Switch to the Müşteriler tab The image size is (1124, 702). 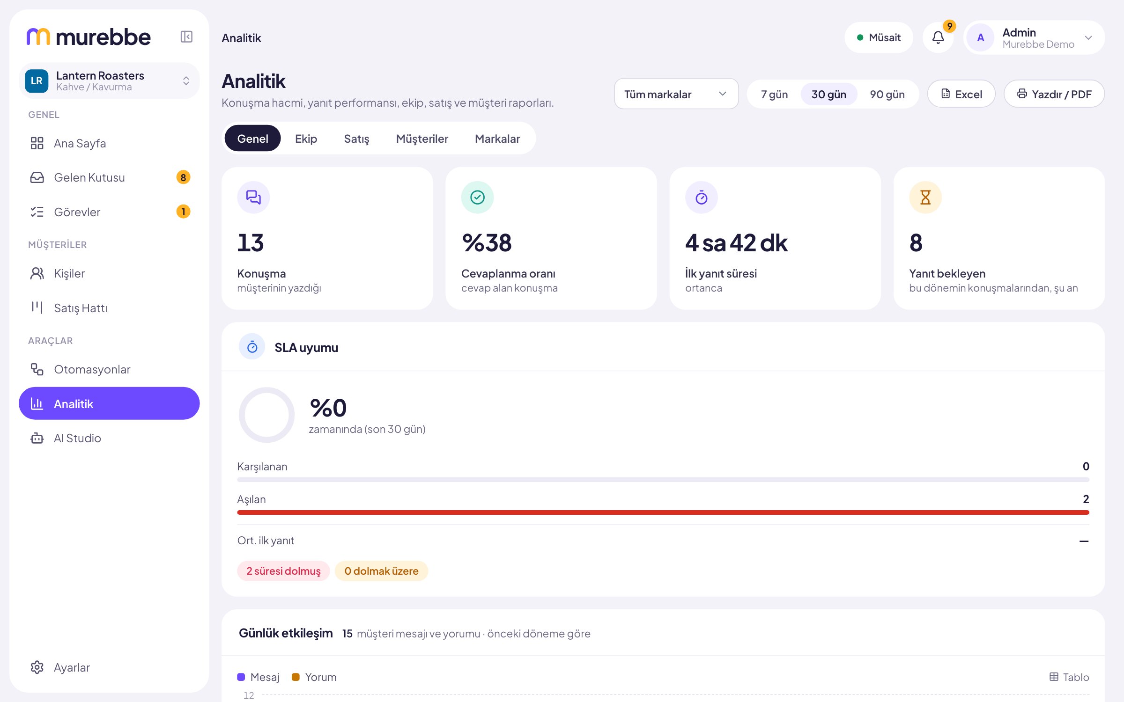coord(422,139)
